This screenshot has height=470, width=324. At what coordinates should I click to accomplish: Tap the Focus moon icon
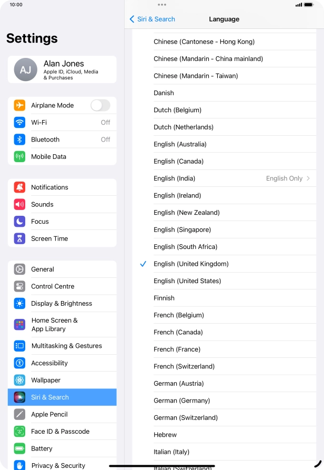[x=19, y=222]
